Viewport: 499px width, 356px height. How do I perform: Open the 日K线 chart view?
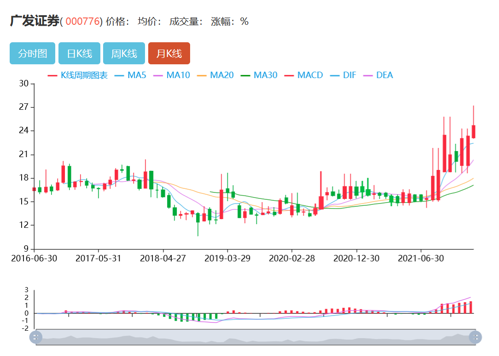coord(79,53)
